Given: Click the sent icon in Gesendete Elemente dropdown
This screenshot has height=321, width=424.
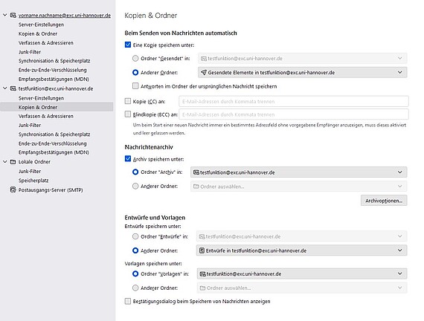Looking at the screenshot, I should [x=204, y=72].
